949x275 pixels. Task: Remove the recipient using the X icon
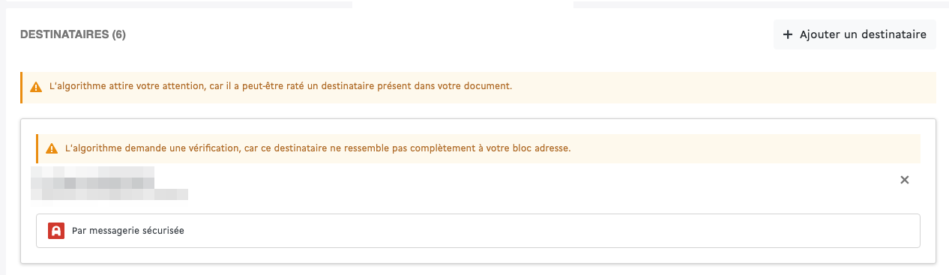[x=904, y=180]
